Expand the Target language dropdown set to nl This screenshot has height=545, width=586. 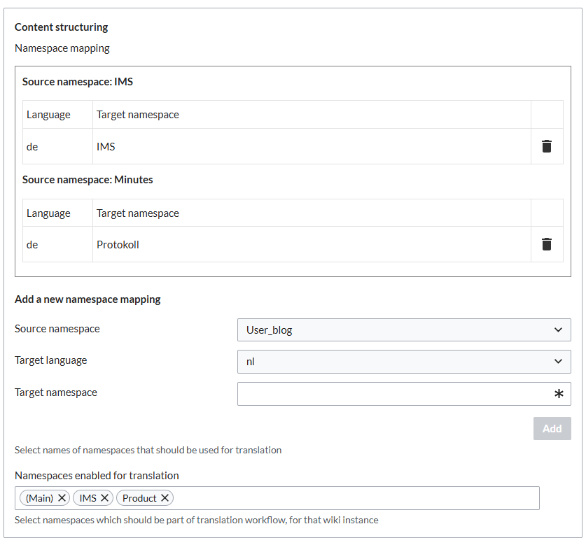[404, 362]
